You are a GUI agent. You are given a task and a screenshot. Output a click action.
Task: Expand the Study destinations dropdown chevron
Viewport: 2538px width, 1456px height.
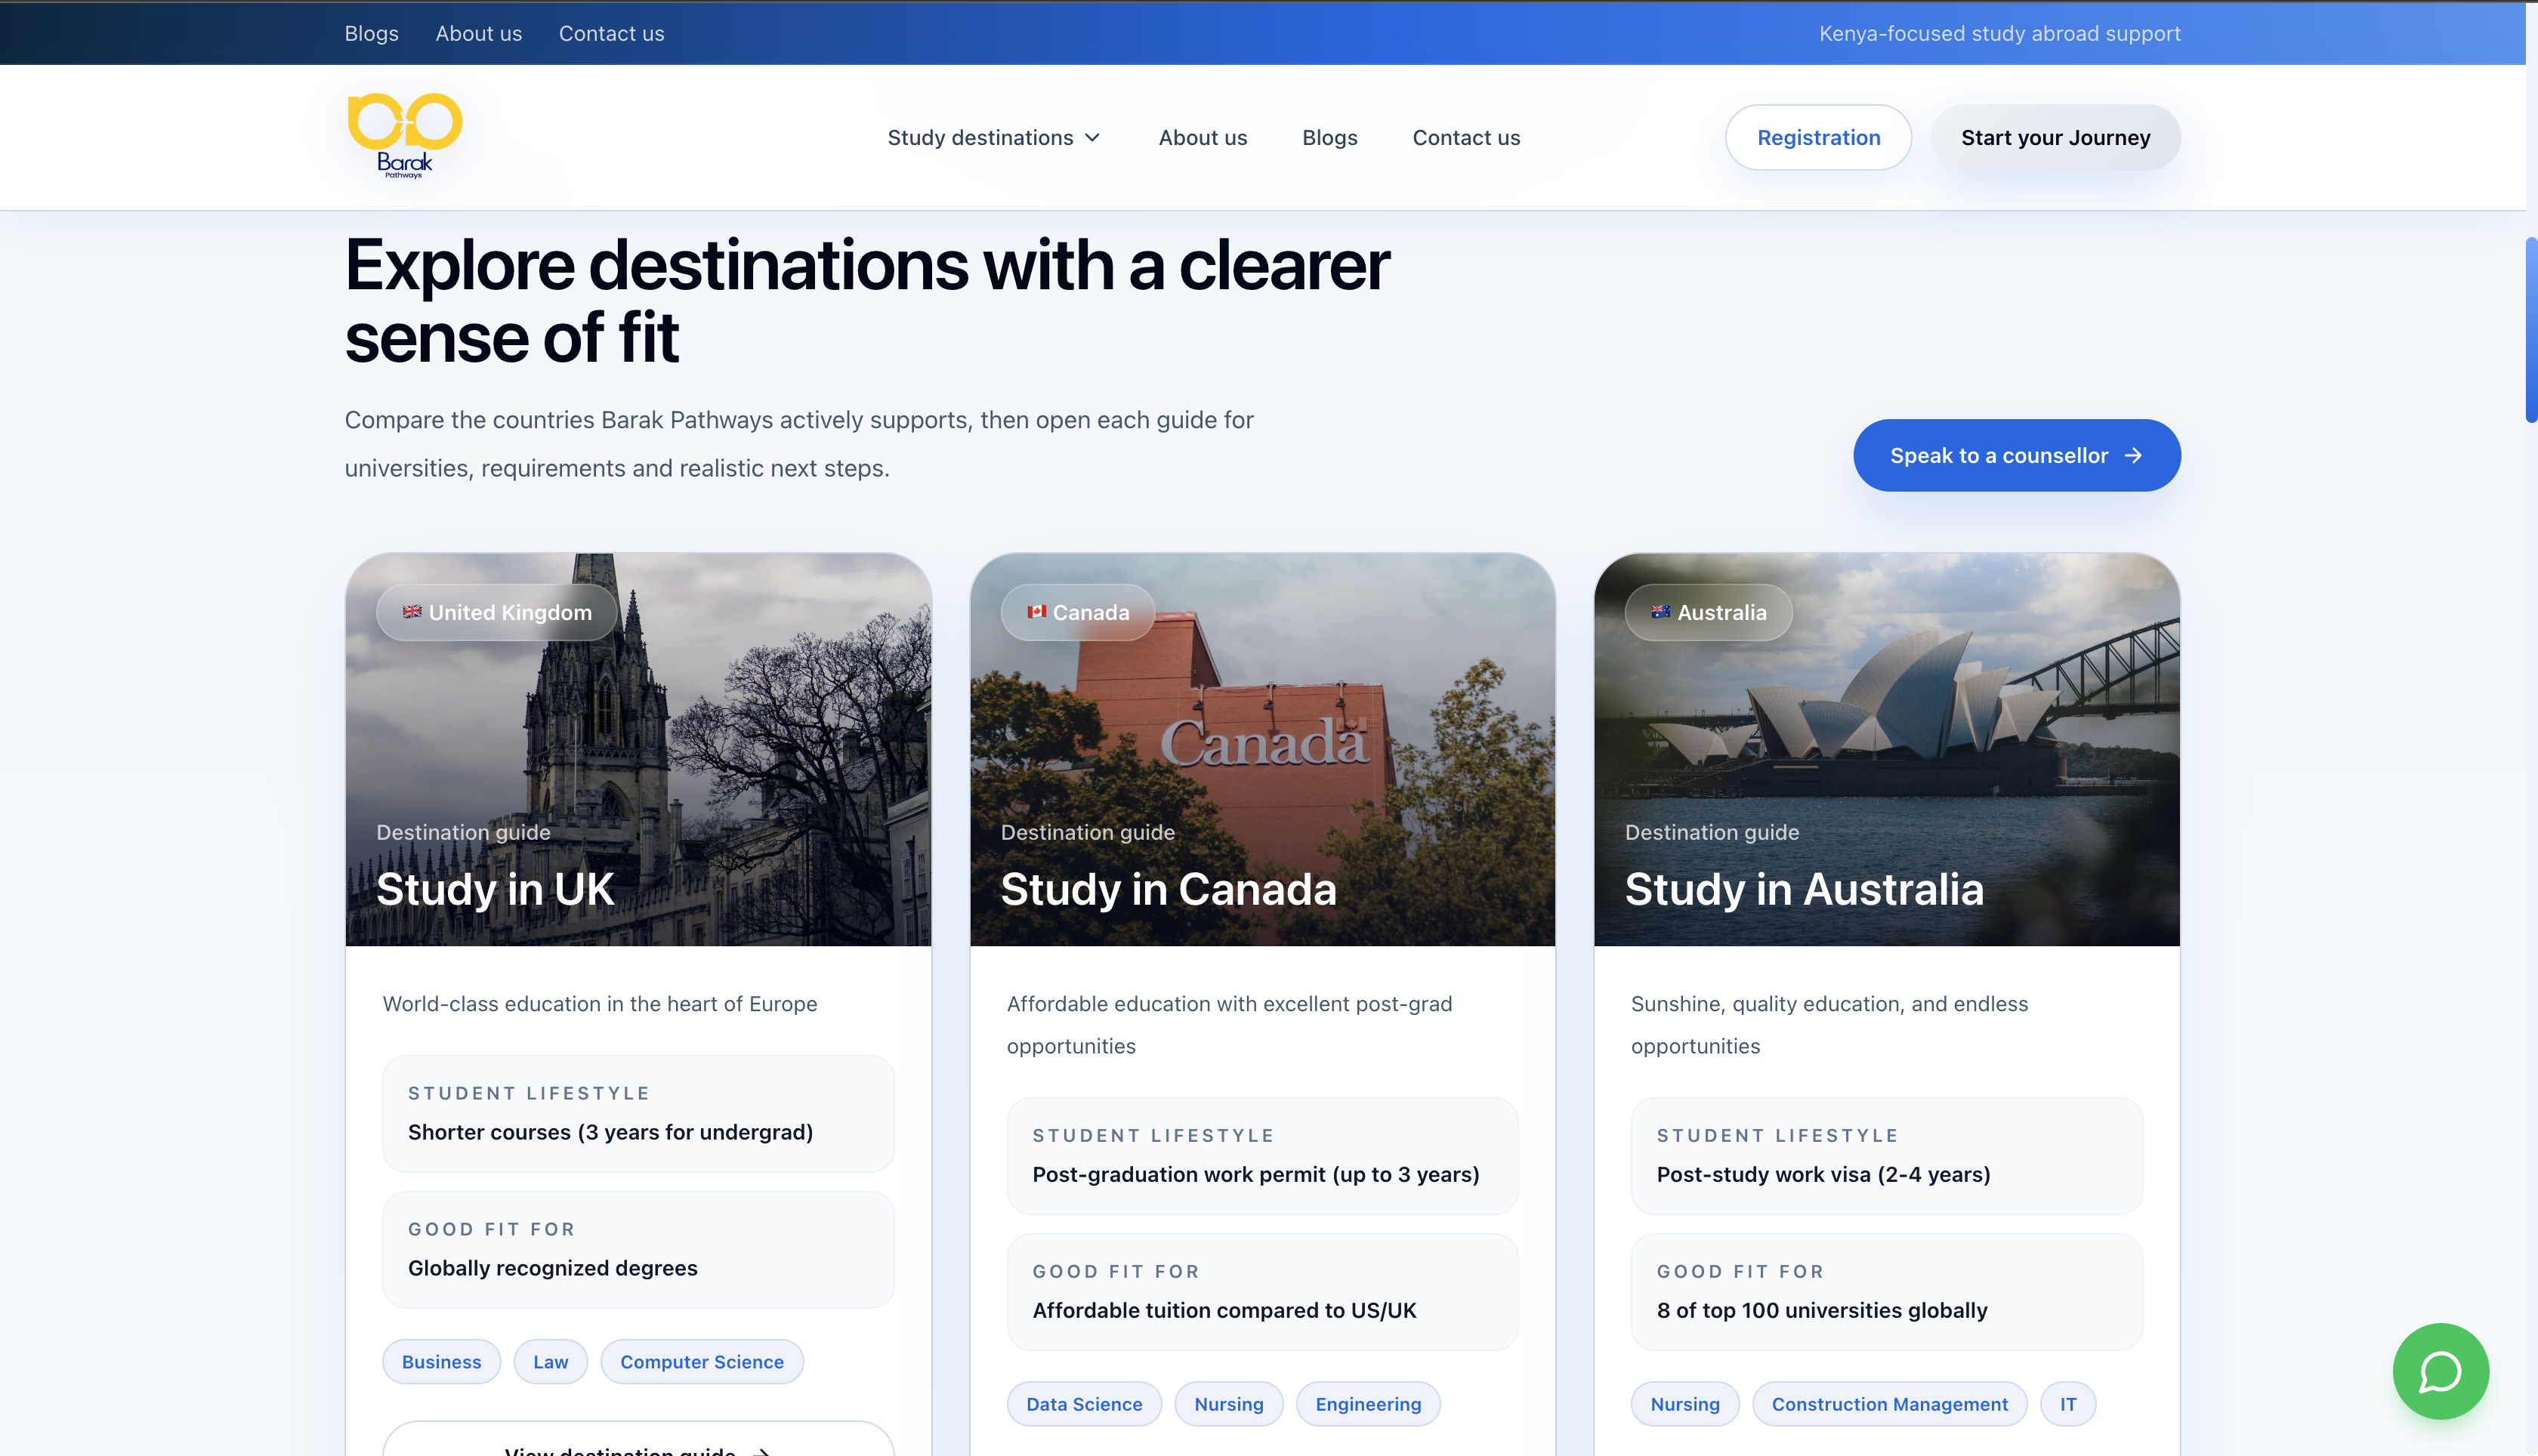pyautogui.click(x=1093, y=138)
